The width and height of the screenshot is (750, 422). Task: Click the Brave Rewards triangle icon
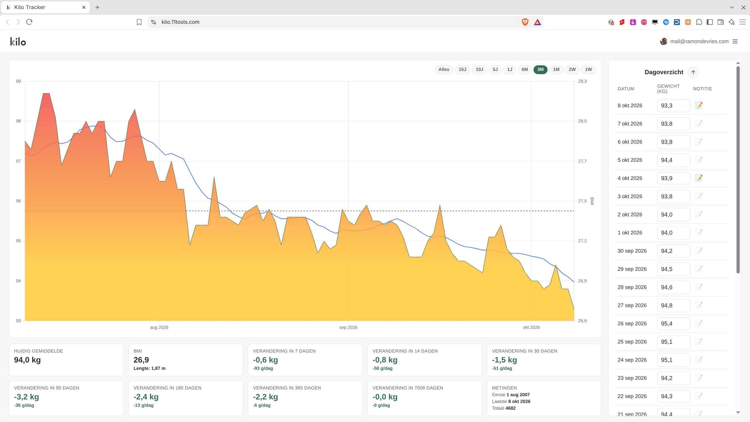coord(537,22)
